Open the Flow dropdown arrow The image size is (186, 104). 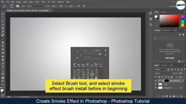coord(75,6)
